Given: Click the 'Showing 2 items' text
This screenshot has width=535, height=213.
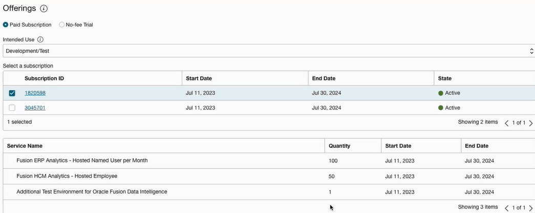Looking at the screenshot, I should pos(478,122).
